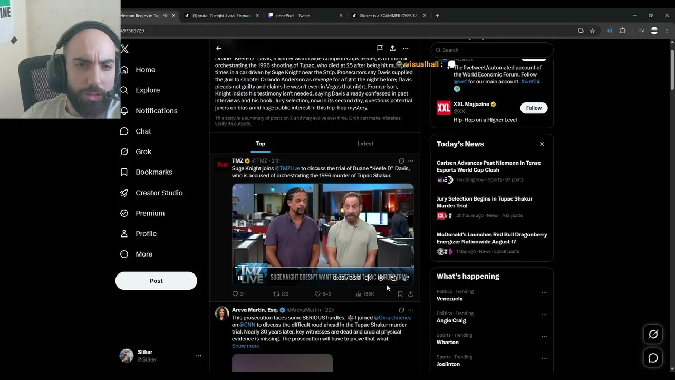Open Chat from the sidebar
675x380 pixels.
pyautogui.click(x=136, y=131)
